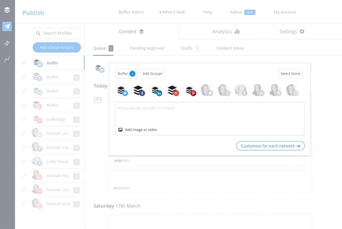Click the Content tab layers icon
The height and width of the screenshot is (229, 342).
pyautogui.click(x=142, y=32)
